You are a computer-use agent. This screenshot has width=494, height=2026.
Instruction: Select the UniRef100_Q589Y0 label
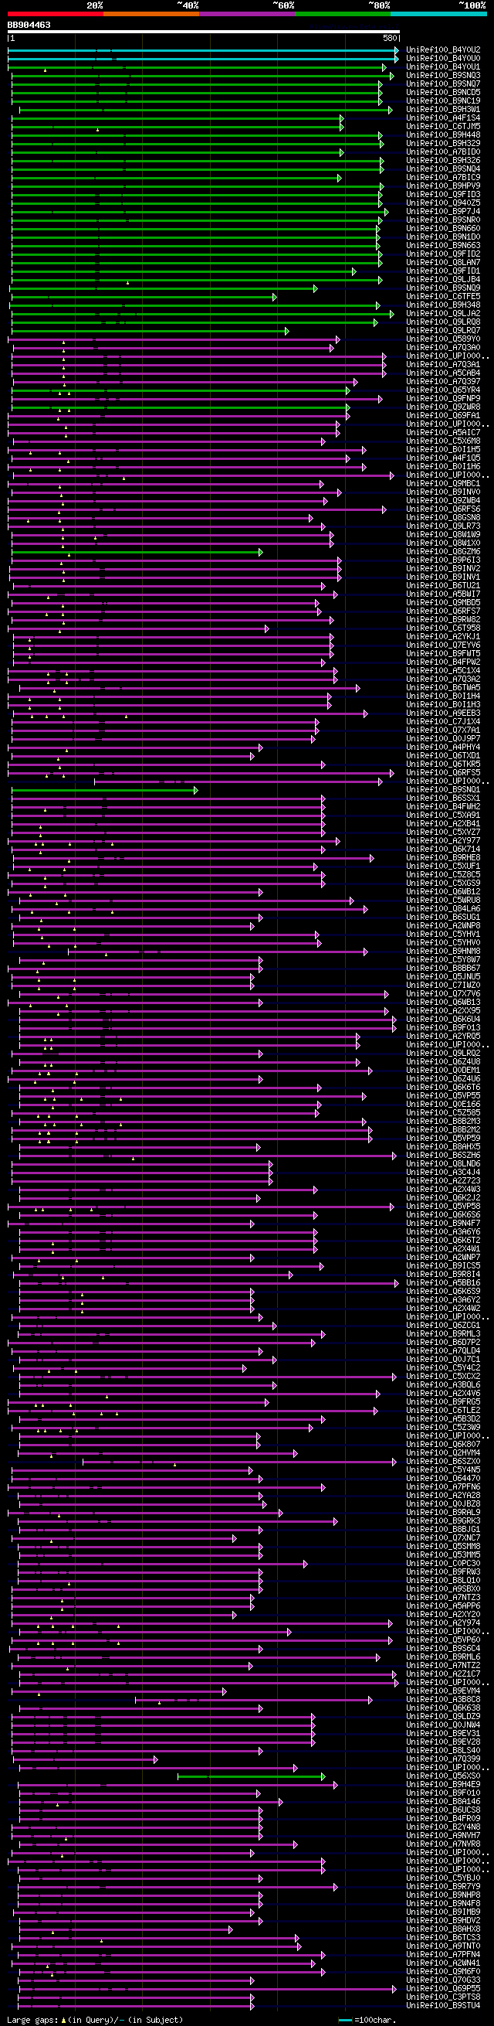click(443, 339)
